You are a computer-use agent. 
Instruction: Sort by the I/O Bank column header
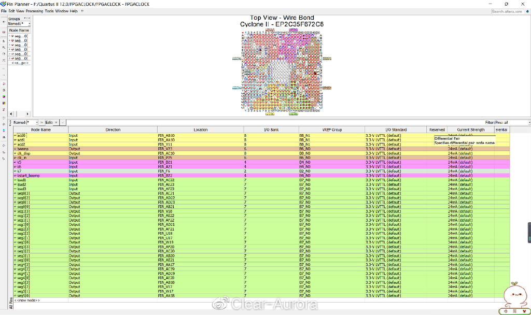pos(271,130)
